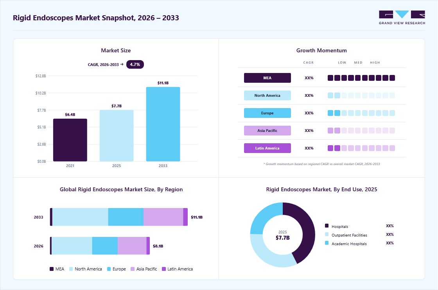The height and width of the screenshot is (290, 438).
Task: Click the growth momentum footnote text
Action: pyautogui.click(x=322, y=164)
